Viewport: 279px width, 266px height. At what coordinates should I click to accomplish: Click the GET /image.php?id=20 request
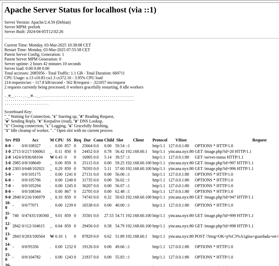tap(223, 152)
